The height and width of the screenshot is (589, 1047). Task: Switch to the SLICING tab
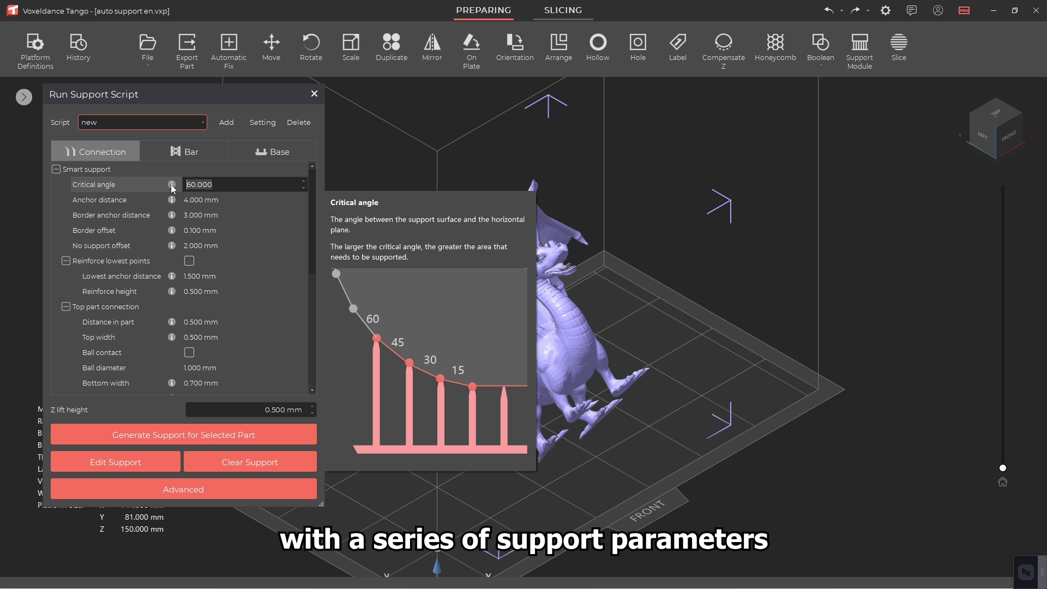point(563,10)
